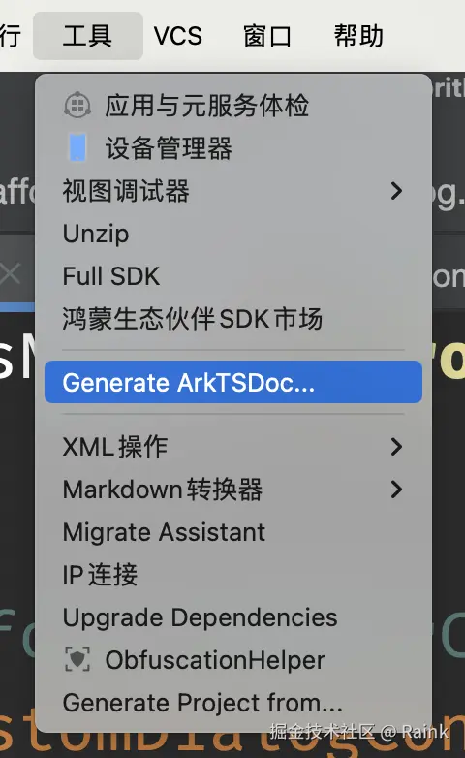This screenshot has height=758, width=465.
Task: Expand the Markdown 转换器 submenu chevron
Action: click(396, 490)
